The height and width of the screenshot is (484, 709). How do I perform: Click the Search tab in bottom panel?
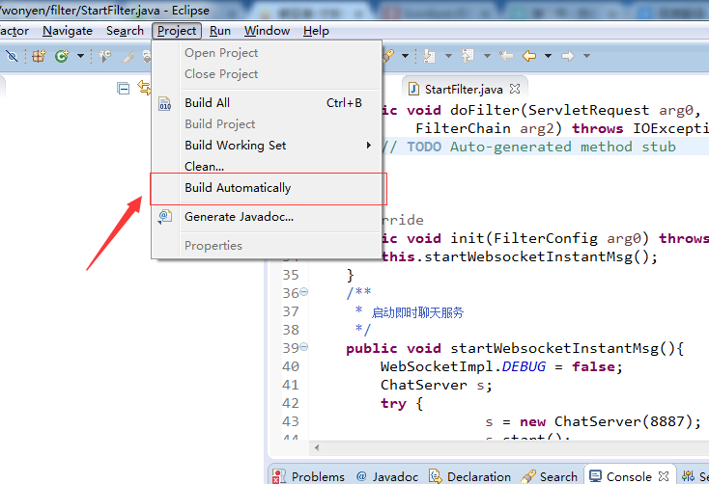pos(550,476)
